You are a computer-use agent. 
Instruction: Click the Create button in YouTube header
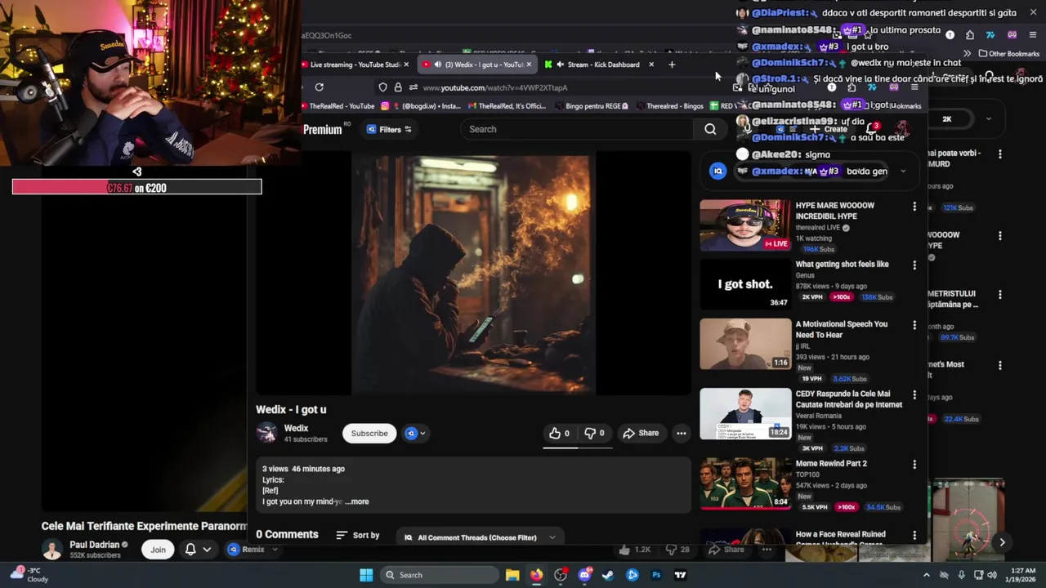pos(829,129)
